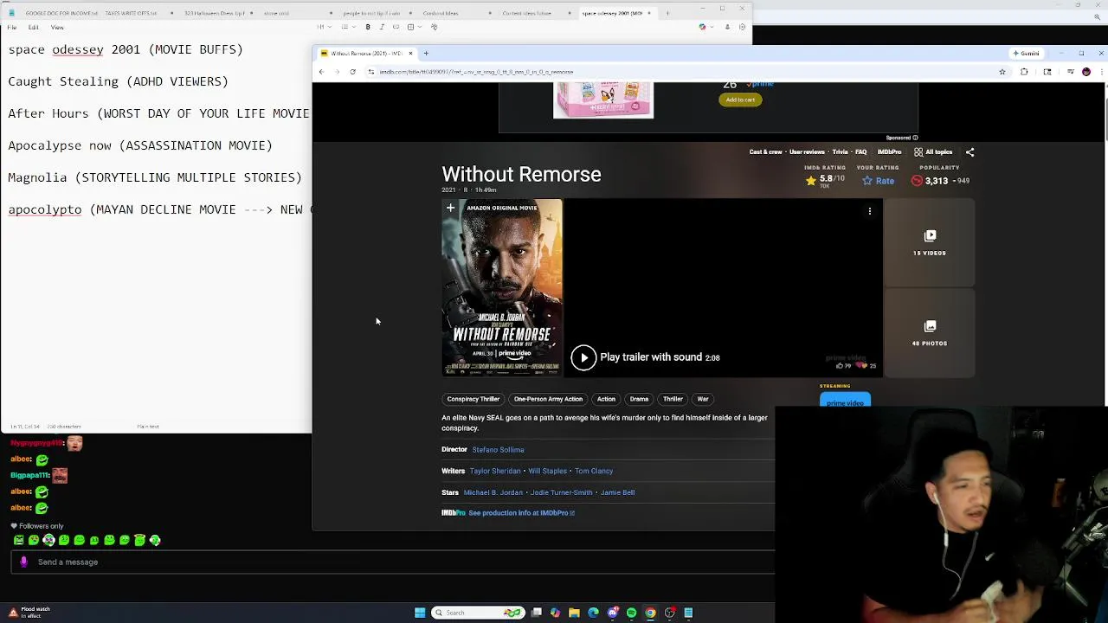Toggle bold formatting in Notepad
1108x623 pixels.
pos(368,28)
